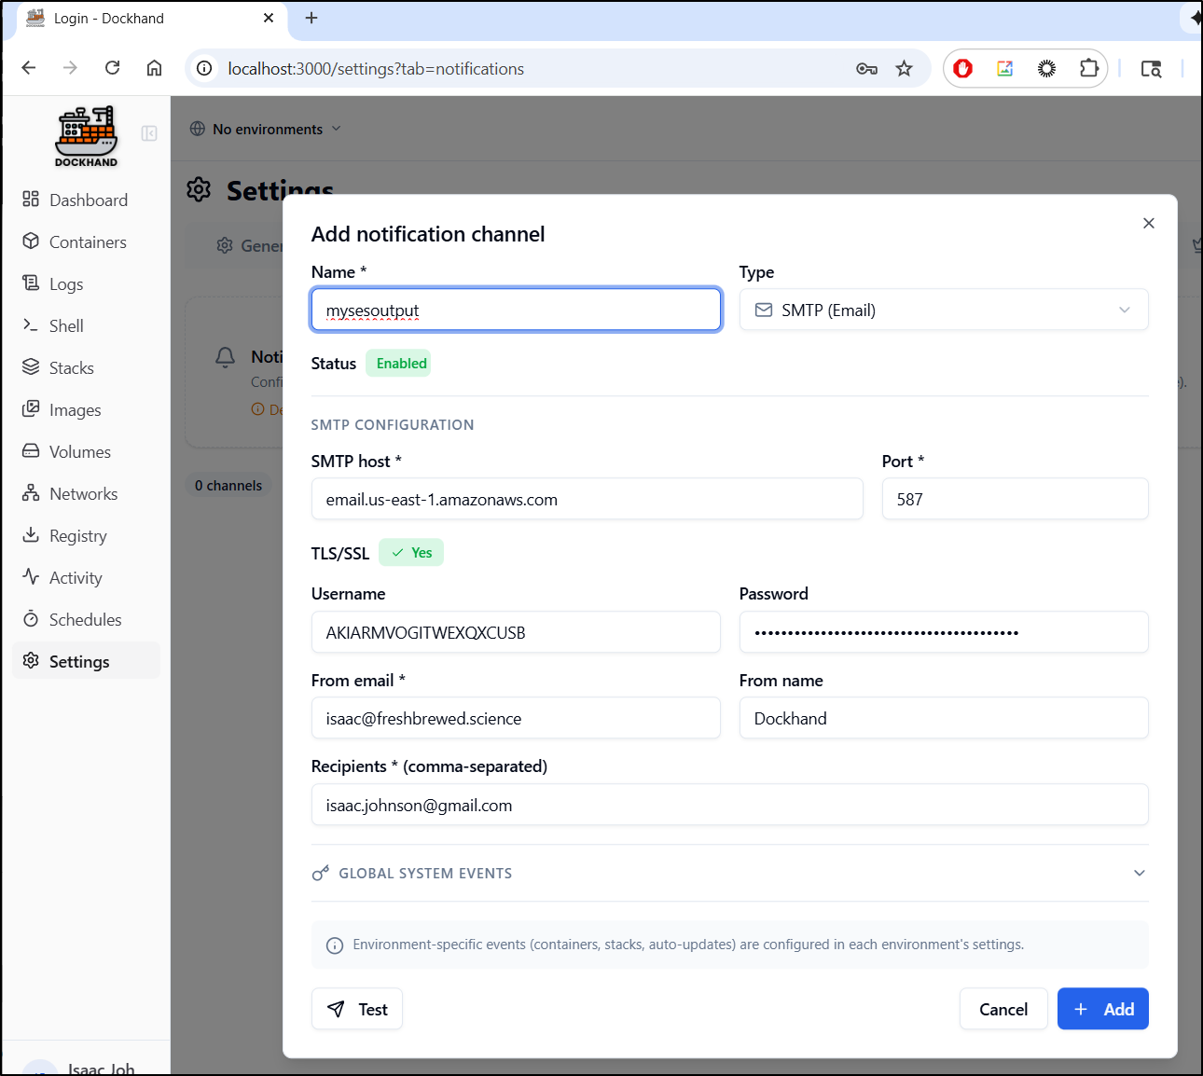Open the Type dropdown showing SMTP (Email)
Screen dimensions: 1203x1076
pyautogui.click(x=943, y=310)
